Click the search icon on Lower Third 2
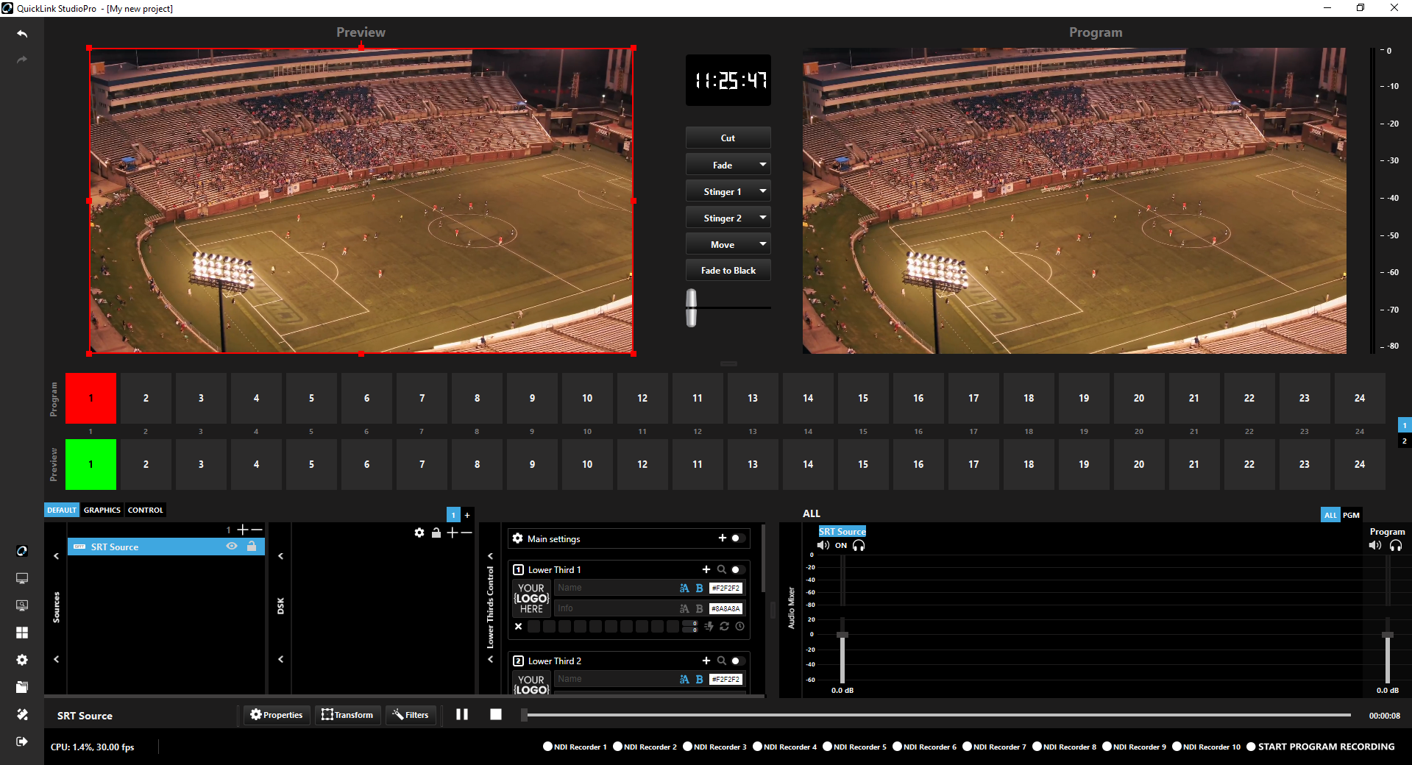 coord(722,661)
